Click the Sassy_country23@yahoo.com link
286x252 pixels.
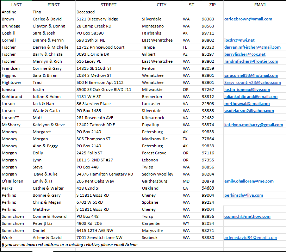[x=253, y=83]
